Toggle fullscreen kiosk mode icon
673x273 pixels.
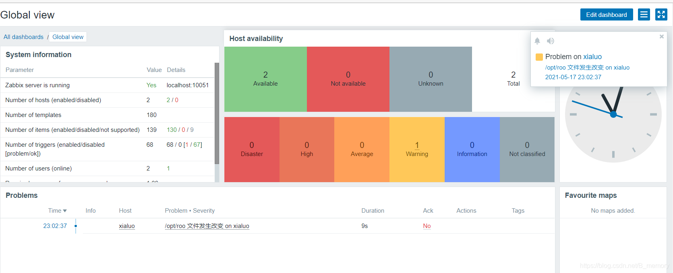coord(661,14)
